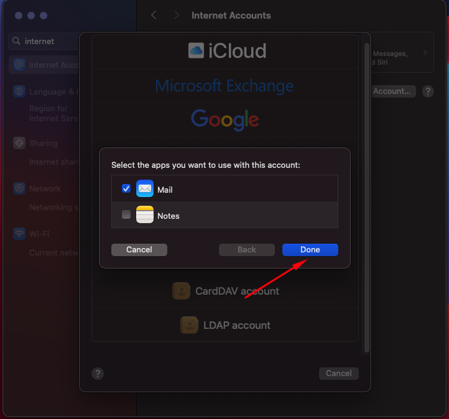
Task: Open the Wi-Fi sidebar icon
Action: click(19, 234)
